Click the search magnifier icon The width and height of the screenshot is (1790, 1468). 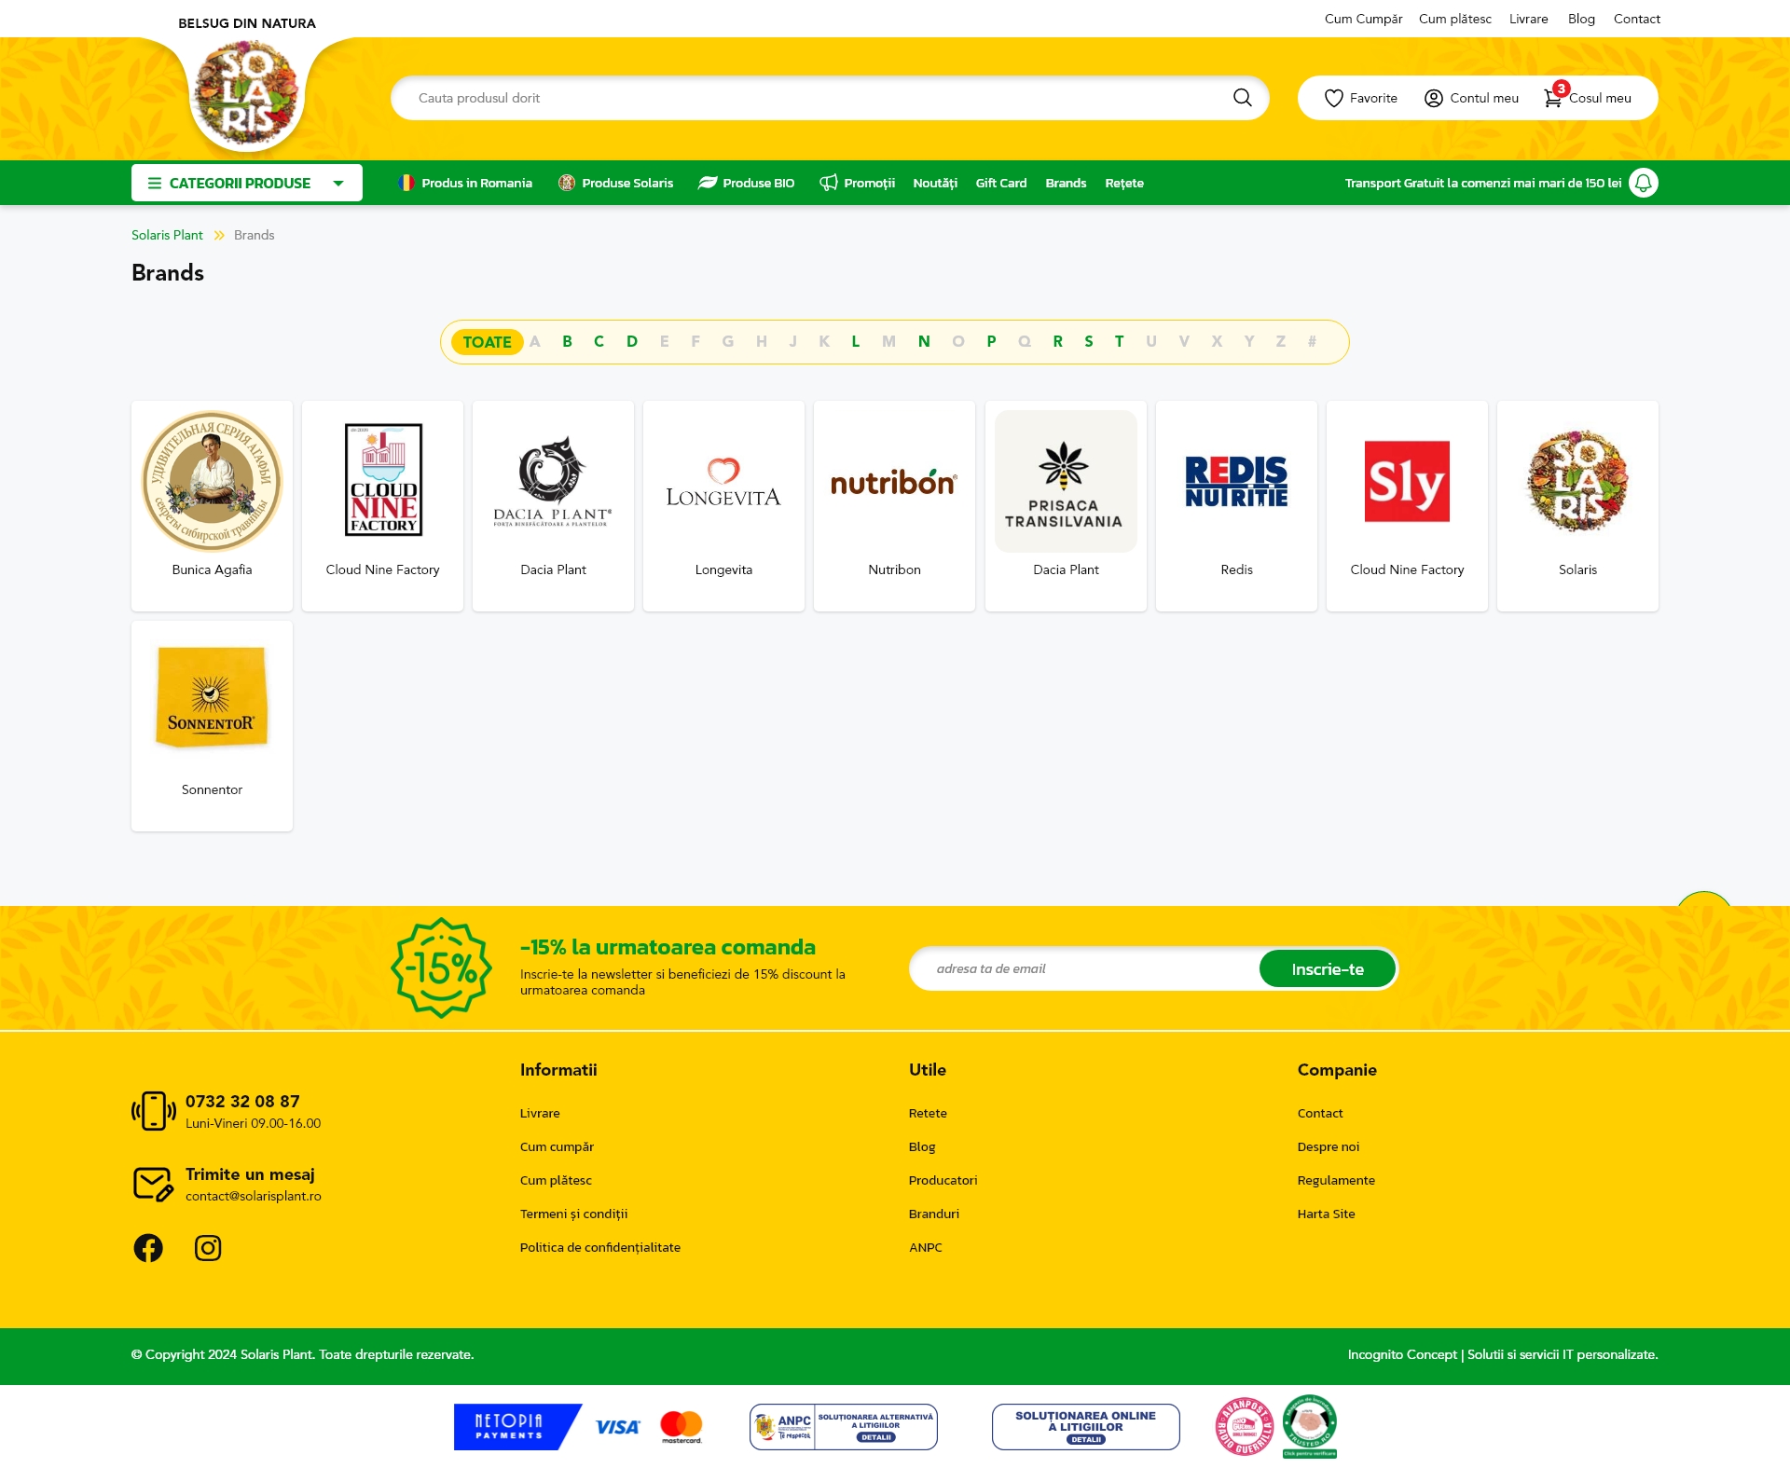point(1242,98)
